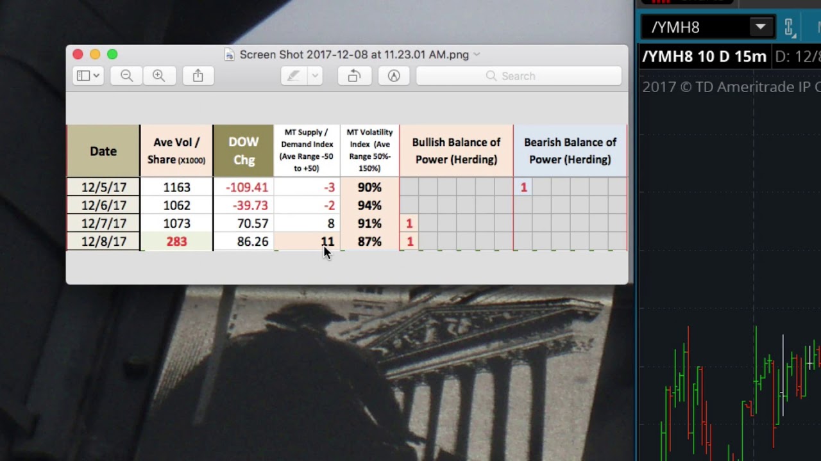
Task: Click the 91% volatility cell
Action: (369, 223)
